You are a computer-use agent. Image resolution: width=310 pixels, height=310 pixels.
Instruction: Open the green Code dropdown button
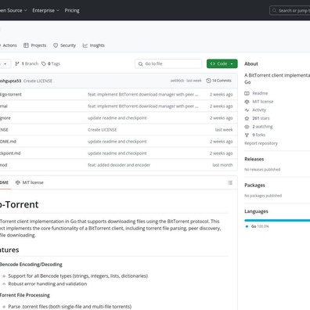222,63
